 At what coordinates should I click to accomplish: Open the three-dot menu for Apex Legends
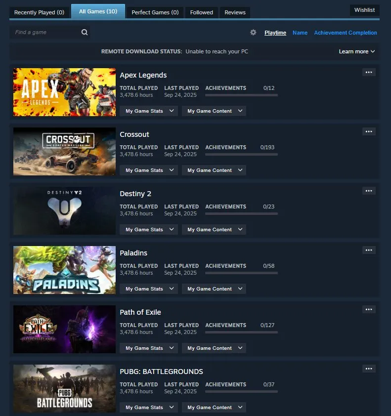pos(369,72)
